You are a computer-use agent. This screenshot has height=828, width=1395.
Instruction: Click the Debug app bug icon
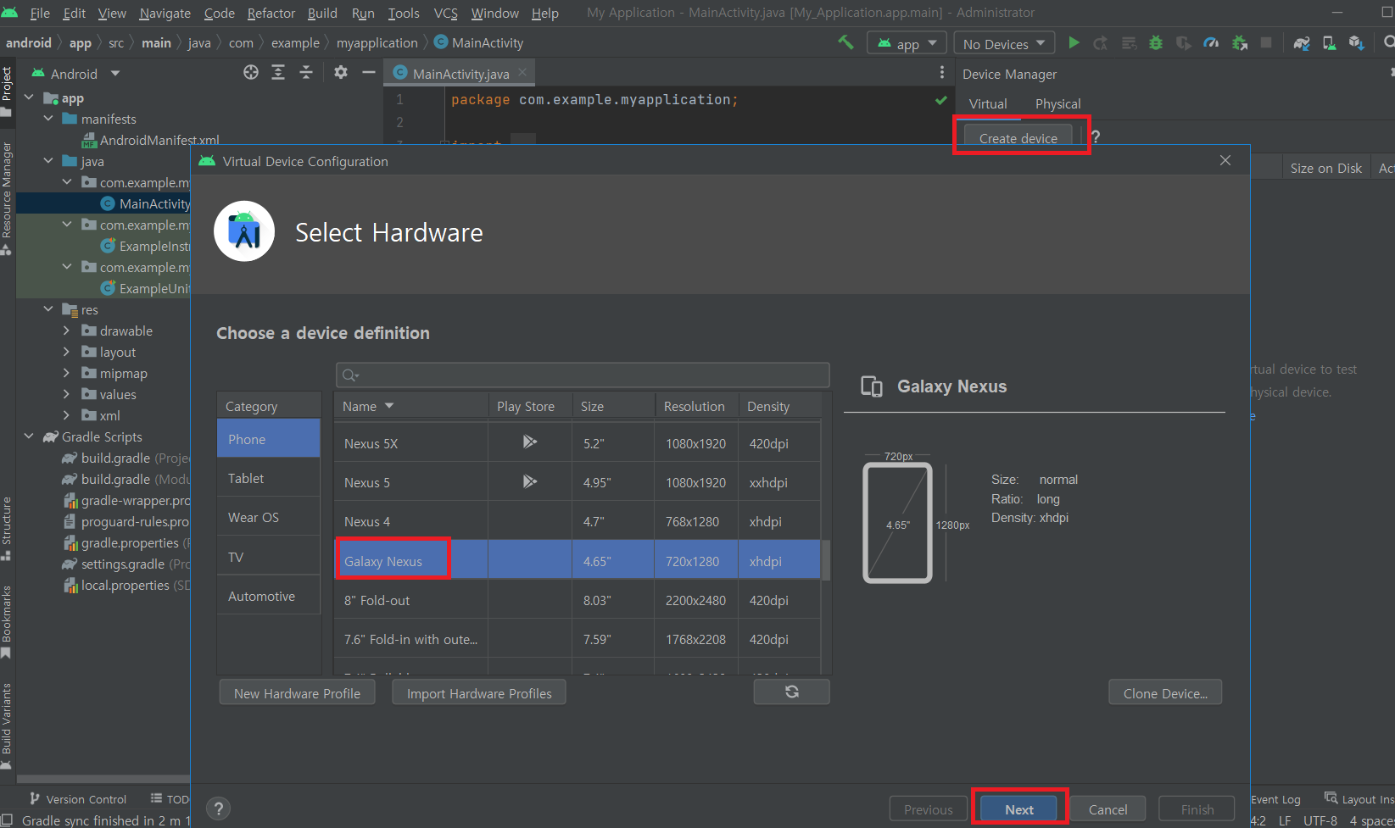[1155, 42]
